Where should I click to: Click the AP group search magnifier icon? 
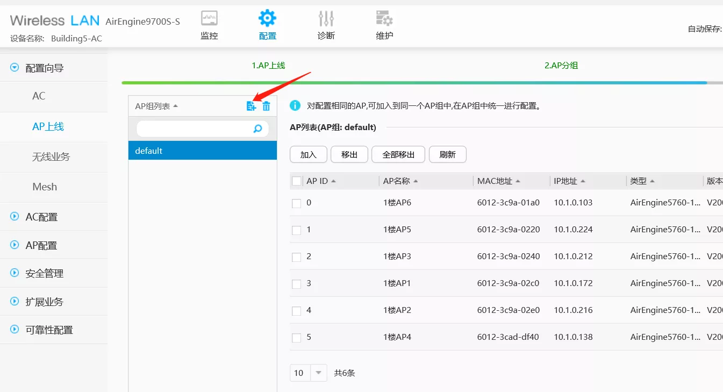point(258,129)
